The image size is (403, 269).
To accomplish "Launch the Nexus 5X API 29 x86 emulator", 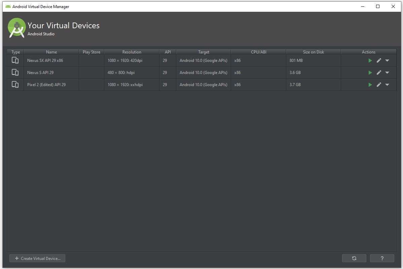I will 370,61.
